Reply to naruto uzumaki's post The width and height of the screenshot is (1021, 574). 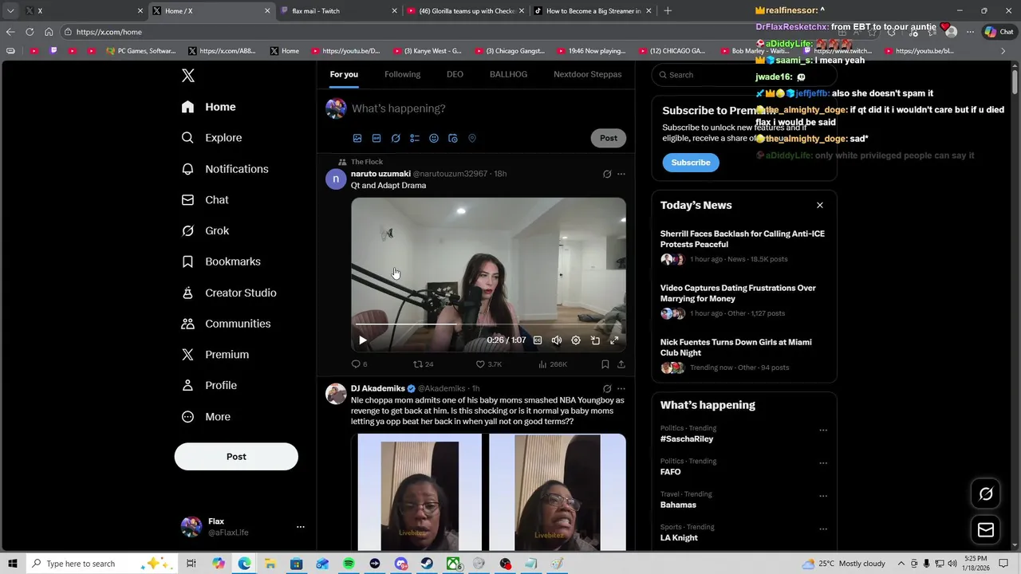coord(359,364)
